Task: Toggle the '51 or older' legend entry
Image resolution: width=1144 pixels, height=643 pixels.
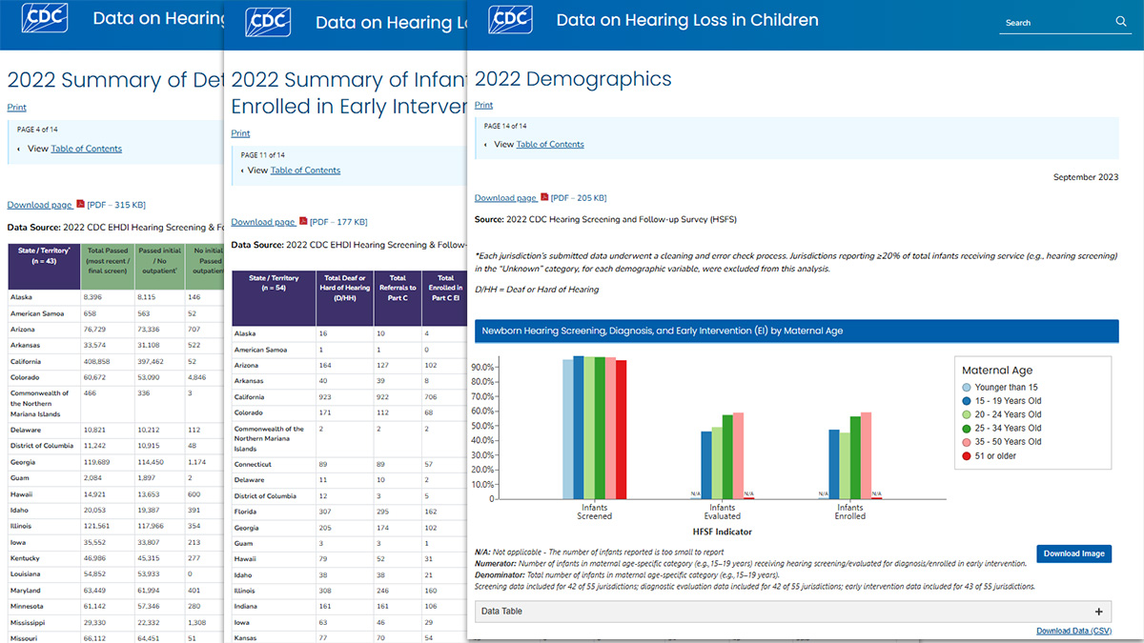Action: point(966,455)
